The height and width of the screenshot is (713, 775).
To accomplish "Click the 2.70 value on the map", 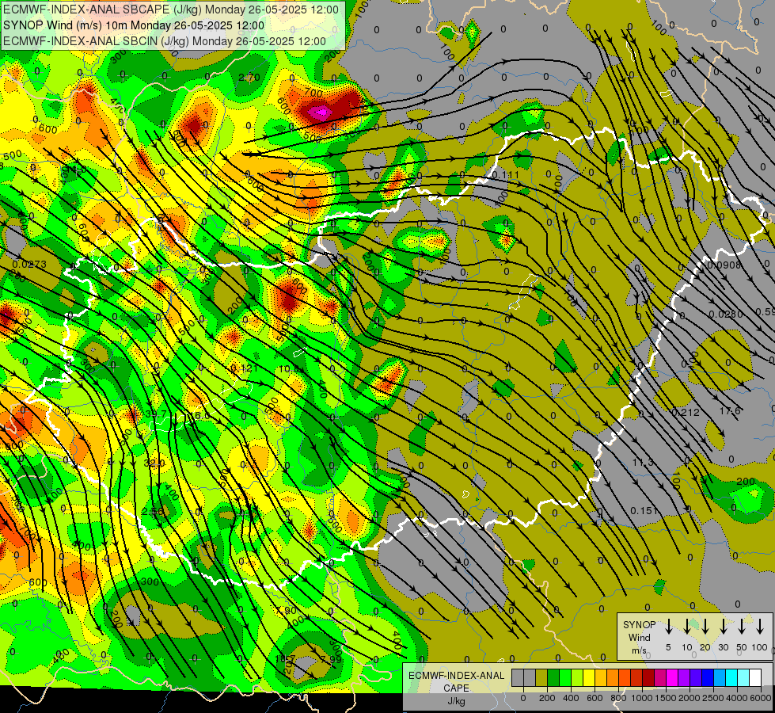I will tap(249, 77).
